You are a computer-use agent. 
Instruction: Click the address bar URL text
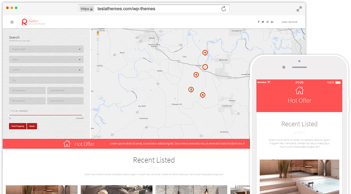click(126, 9)
